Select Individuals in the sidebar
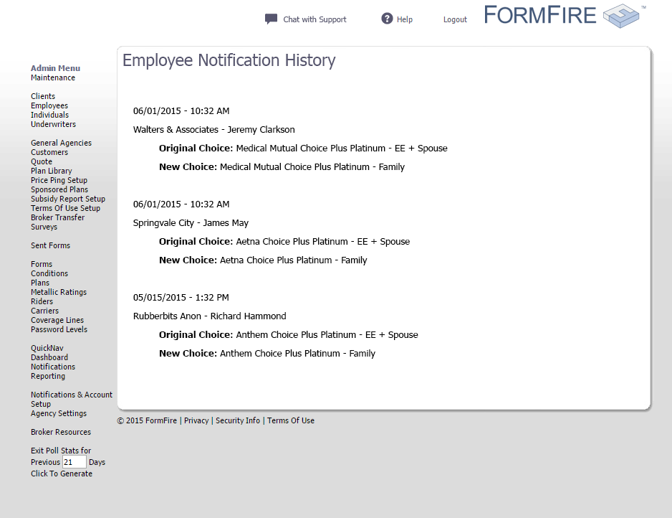 (49, 115)
